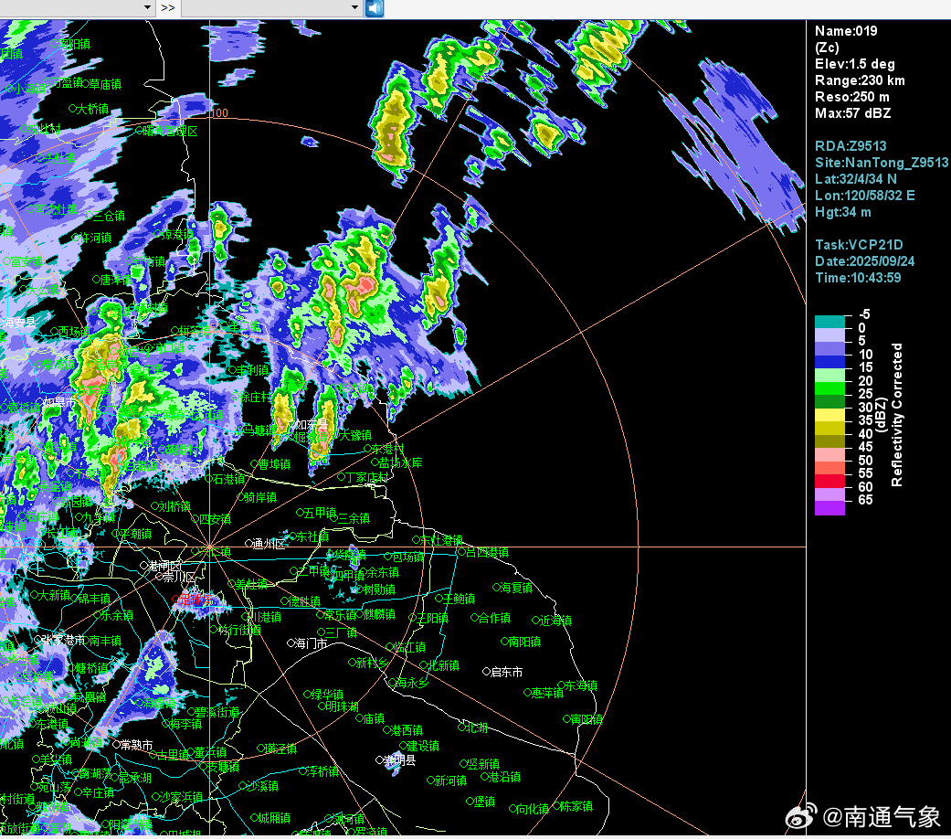
Task: Click the 草庙镇 map label
Action: [105, 84]
